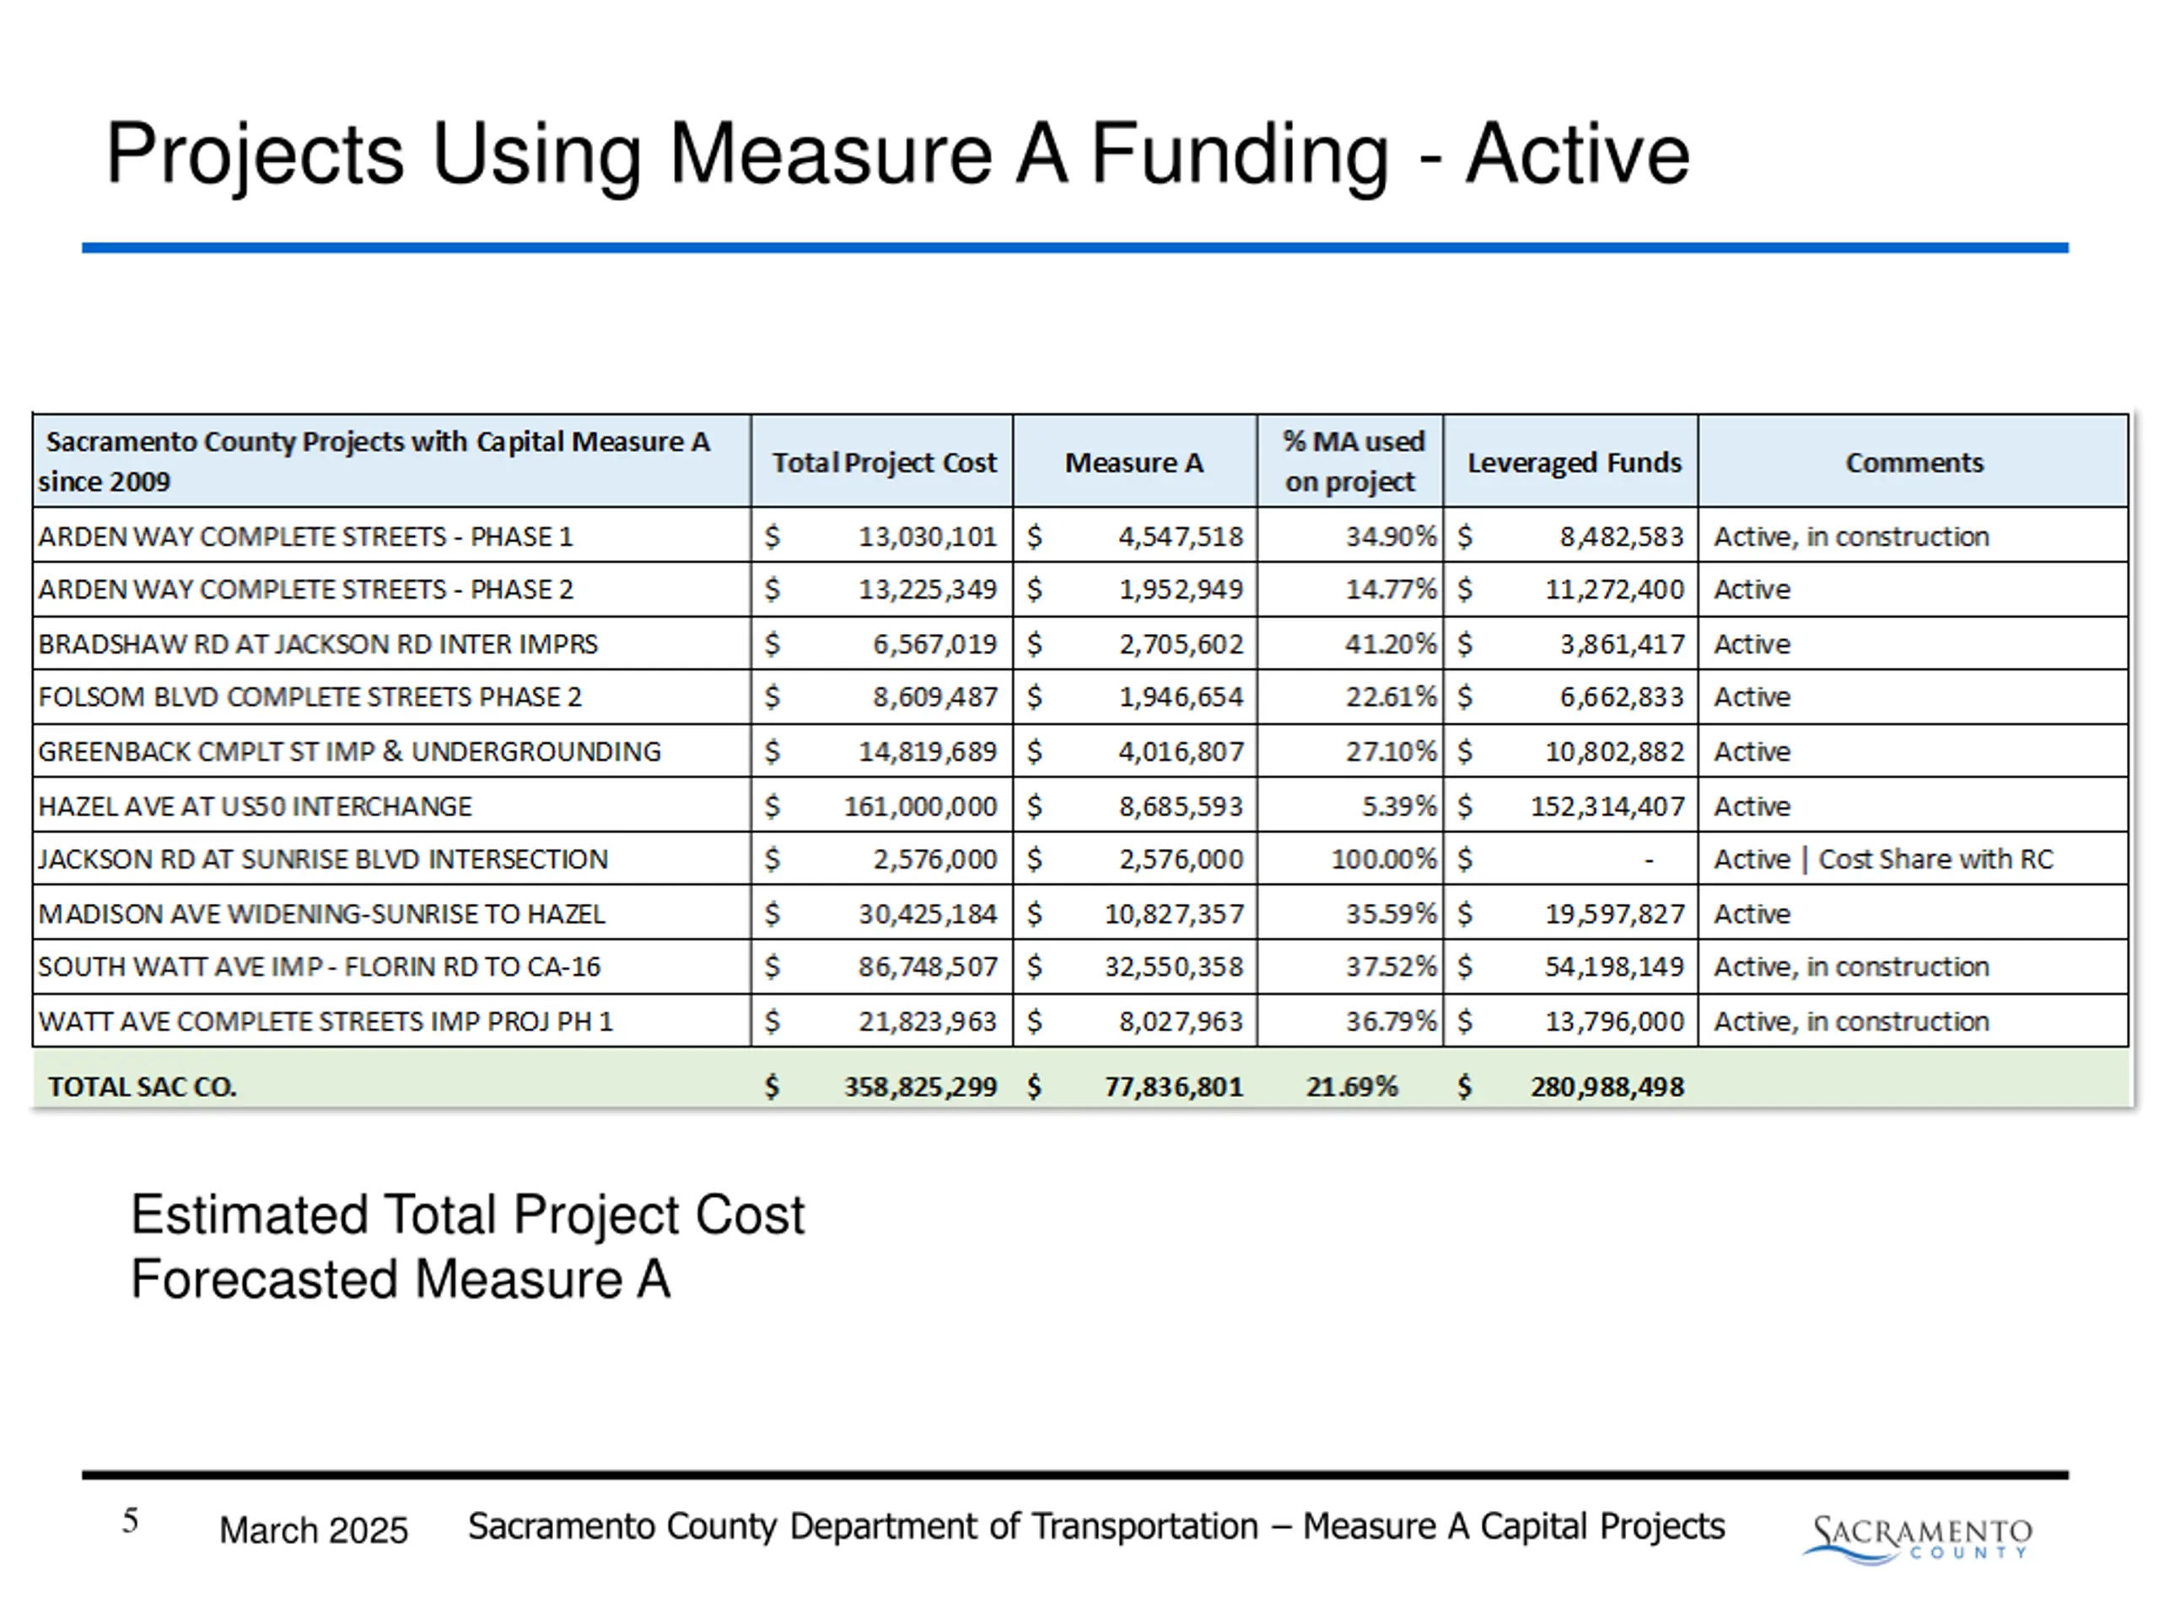Click 'Forecasted Measure A' text

coord(401,1279)
